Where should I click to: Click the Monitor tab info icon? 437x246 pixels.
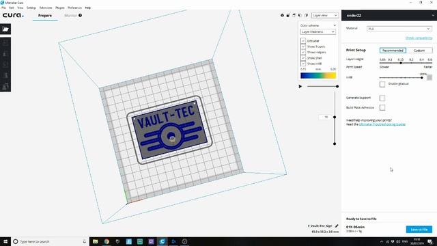tap(81, 15)
